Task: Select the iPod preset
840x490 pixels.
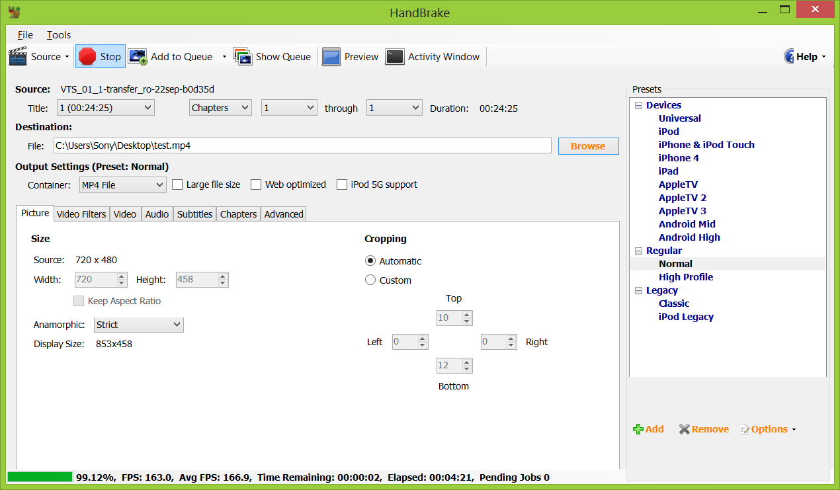Action: click(669, 132)
